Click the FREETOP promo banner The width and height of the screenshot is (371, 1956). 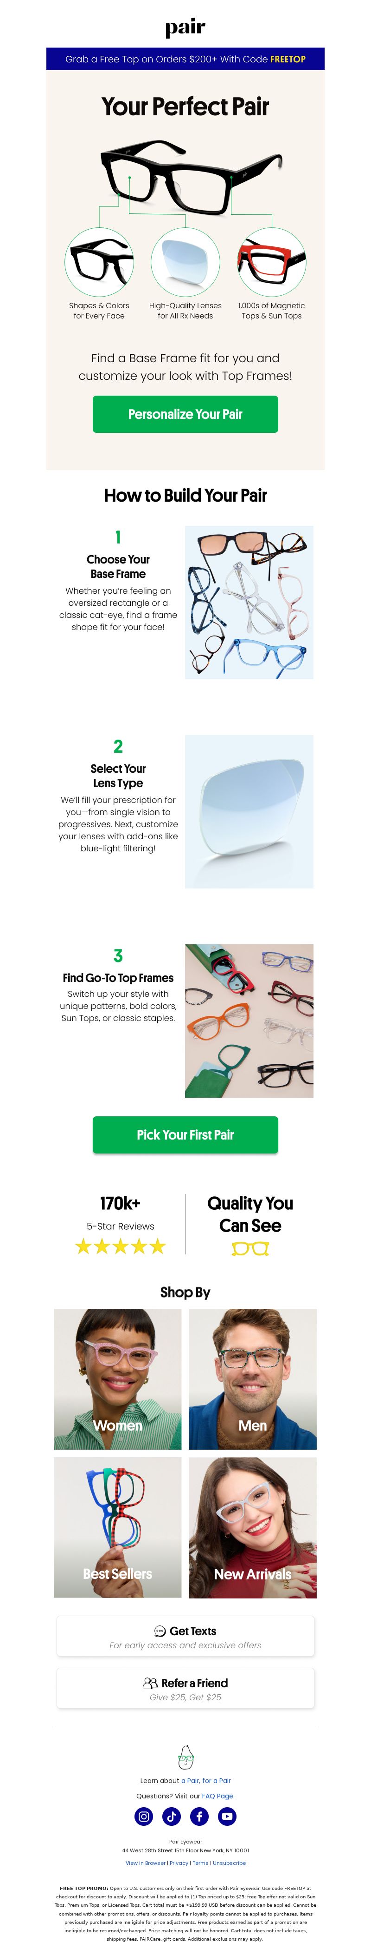185,59
